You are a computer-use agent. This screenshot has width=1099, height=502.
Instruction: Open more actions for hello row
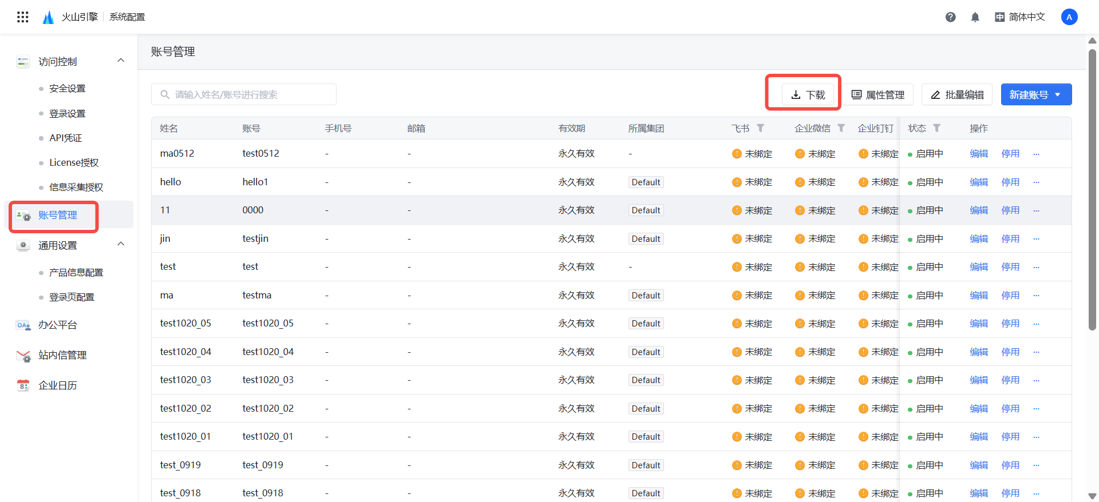click(1036, 182)
